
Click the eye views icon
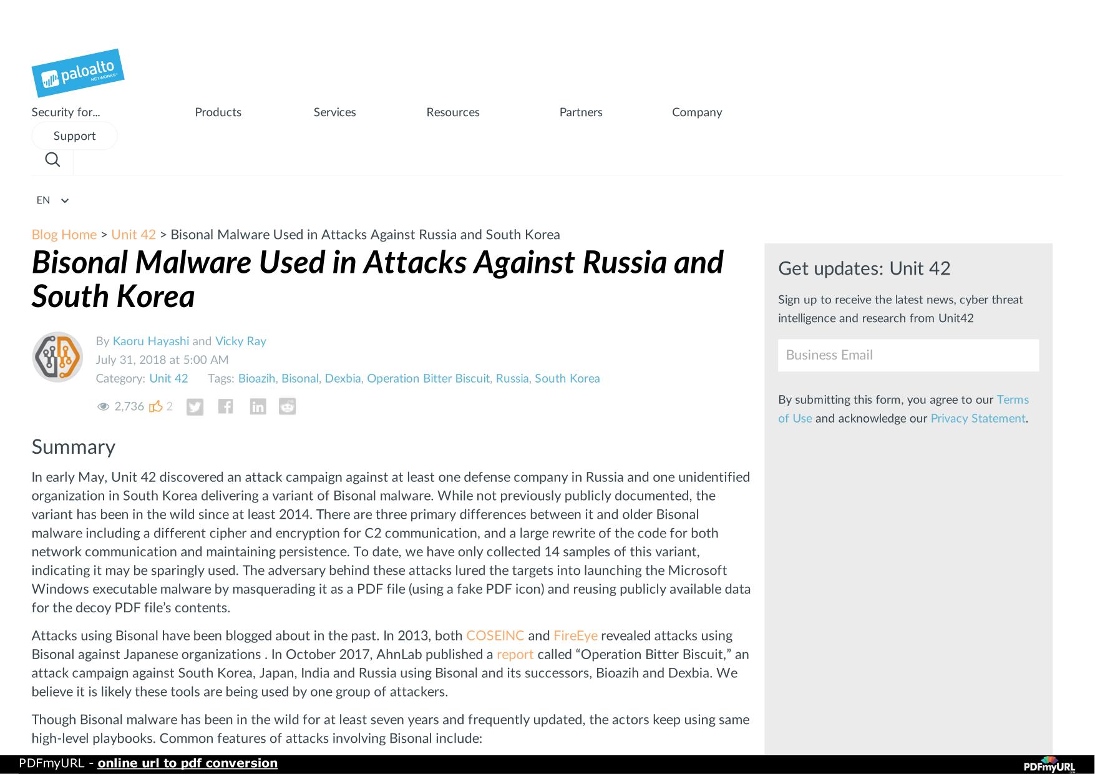[x=103, y=407]
